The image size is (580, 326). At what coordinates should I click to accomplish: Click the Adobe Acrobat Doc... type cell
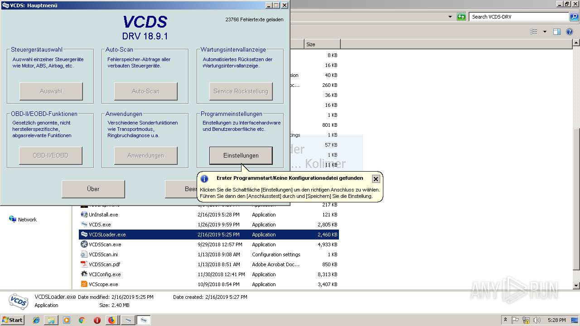[x=276, y=264]
